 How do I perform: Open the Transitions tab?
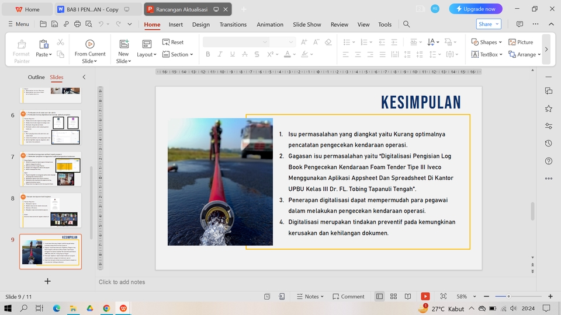tap(233, 24)
